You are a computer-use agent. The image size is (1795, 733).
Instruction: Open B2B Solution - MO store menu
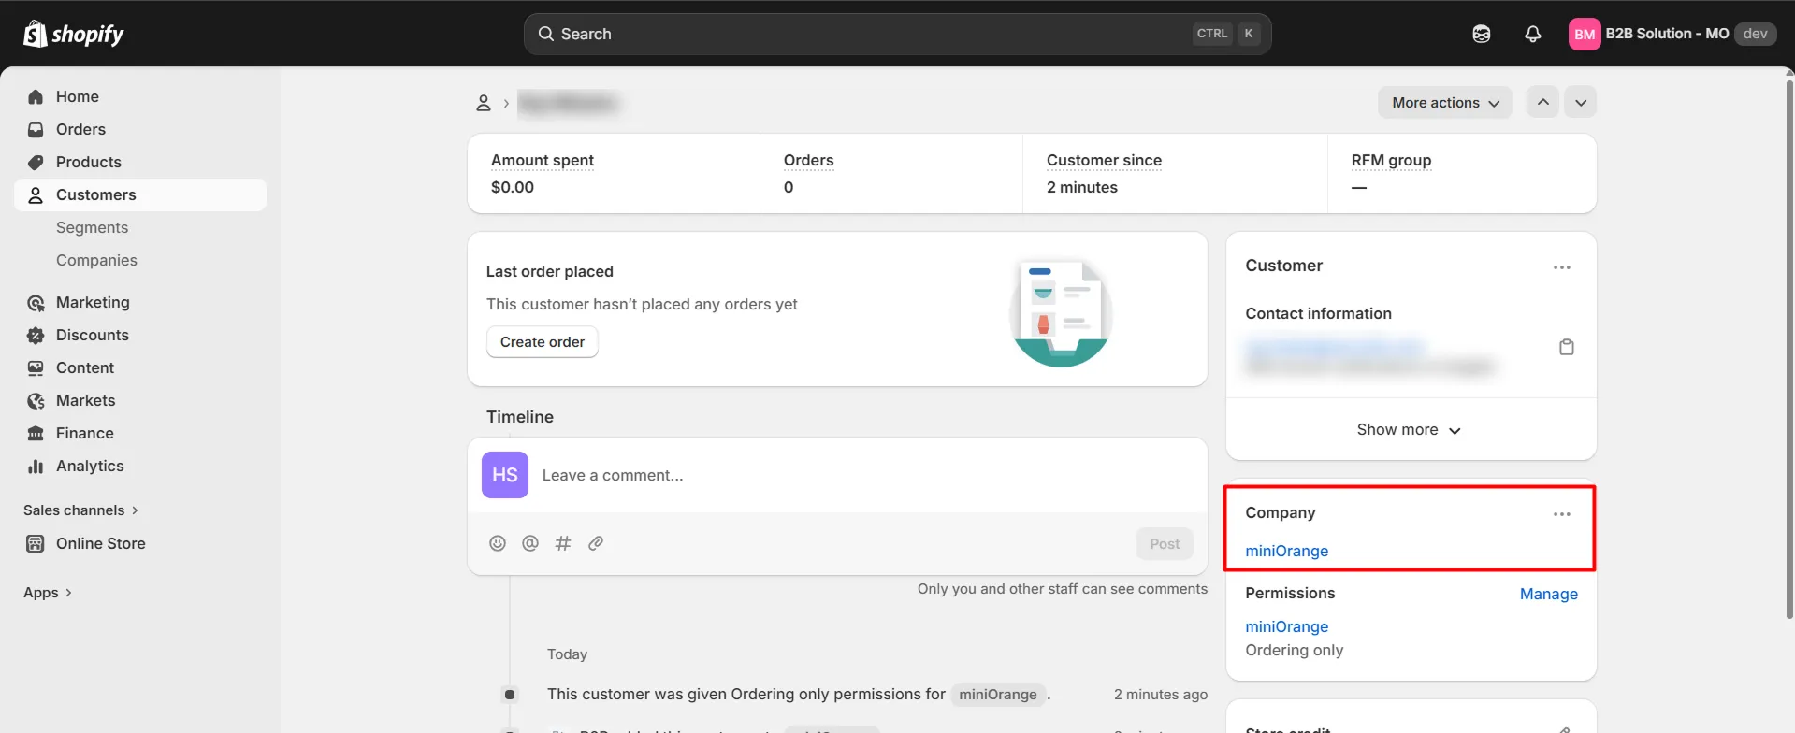point(1671,35)
